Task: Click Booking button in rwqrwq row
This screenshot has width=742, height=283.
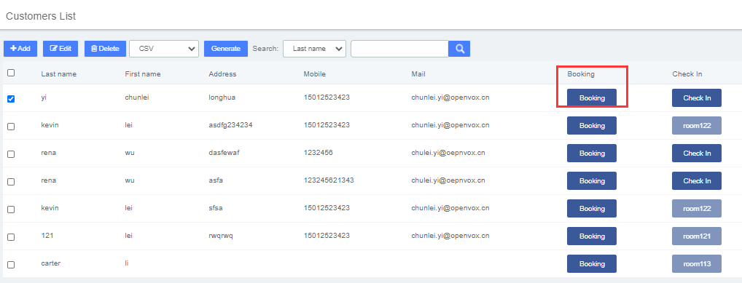Action: [592, 236]
